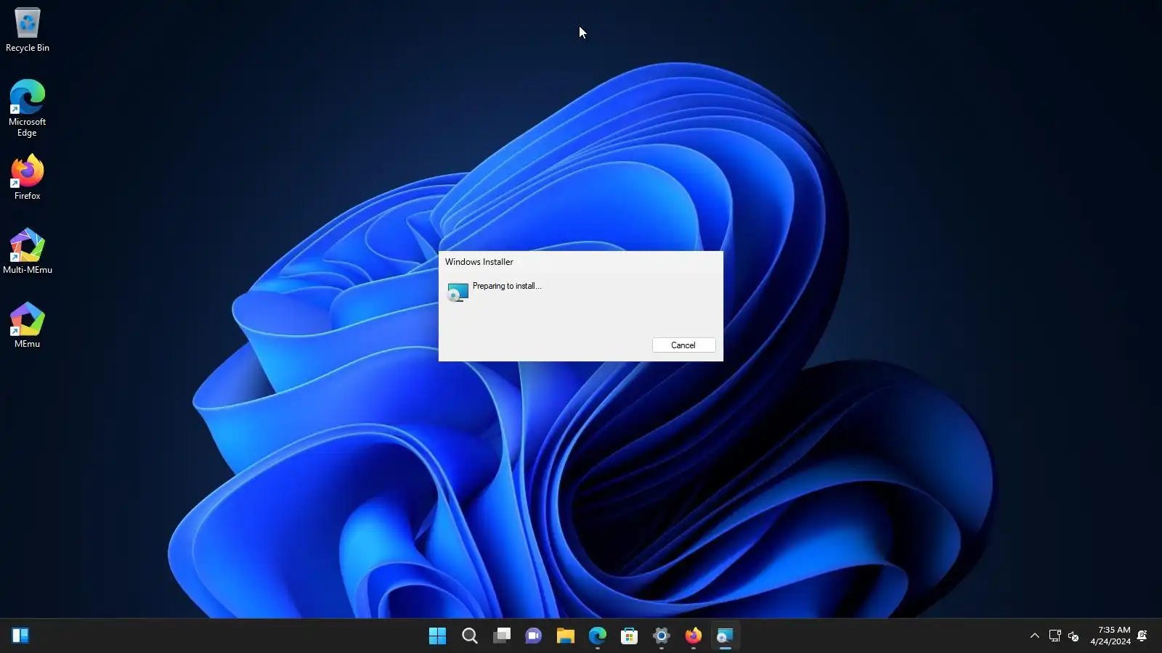1162x653 pixels.
Task: Open Settings from the taskbar
Action: click(662, 636)
